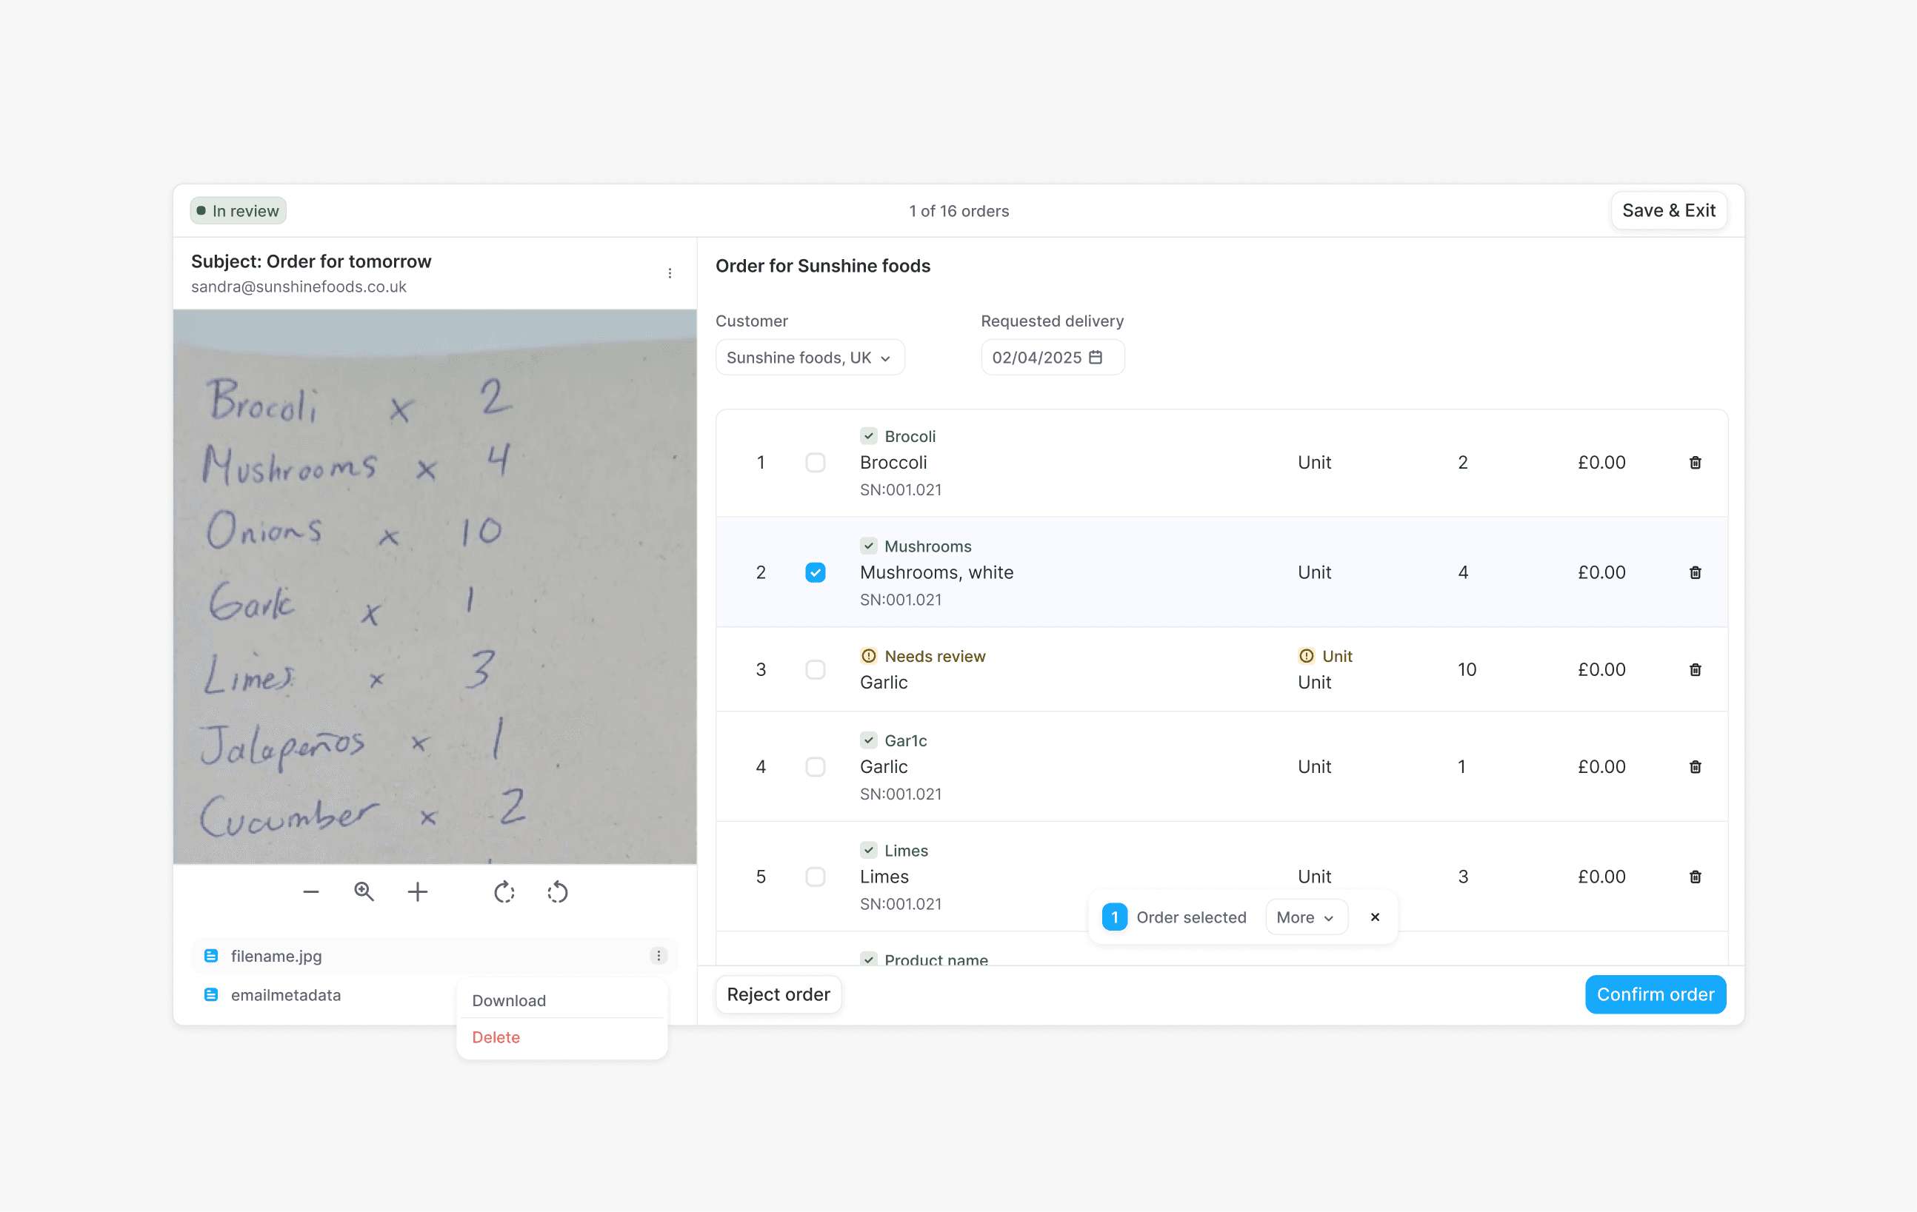Uncheck the Mushrooms, white row checkbox

pos(814,572)
